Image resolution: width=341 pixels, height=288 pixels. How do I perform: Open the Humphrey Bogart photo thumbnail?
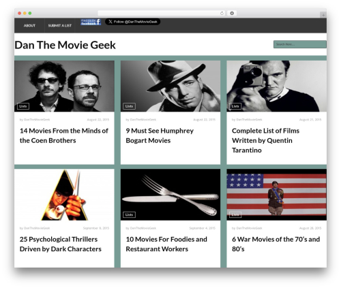click(170, 86)
